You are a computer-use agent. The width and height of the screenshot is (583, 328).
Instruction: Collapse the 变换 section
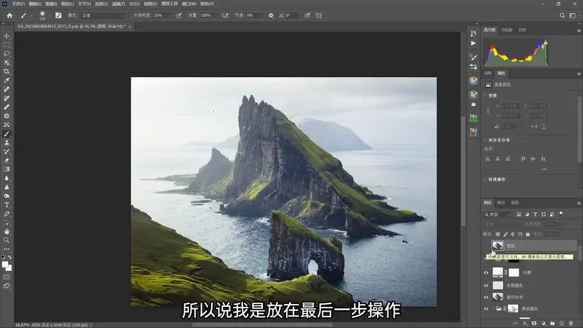click(485, 96)
